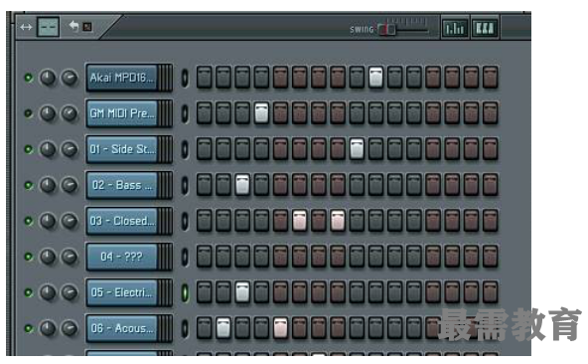
Task: Turn off lit step 9 on 01 - Side St
Action: (x=357, y=149)
